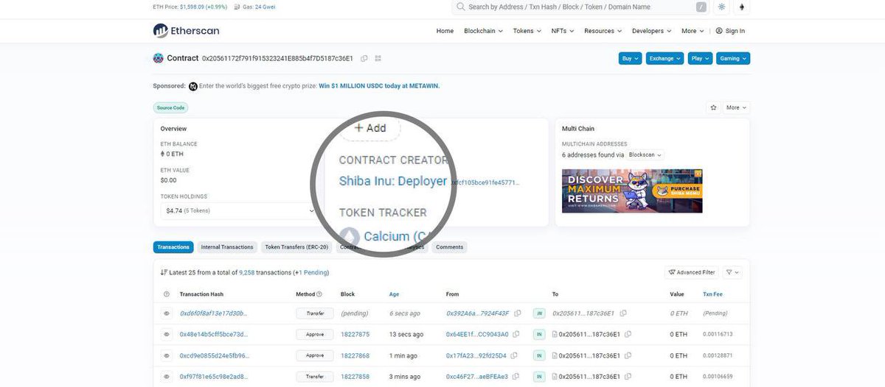Preview transaction 0xd6f0f8af13e17d30b with eye icon

click(167, 313)
